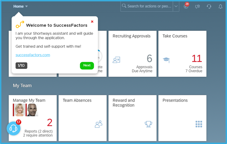Click the Reward and Recognition trophy icon
This screenshot has height=144, width=227.
148,124
